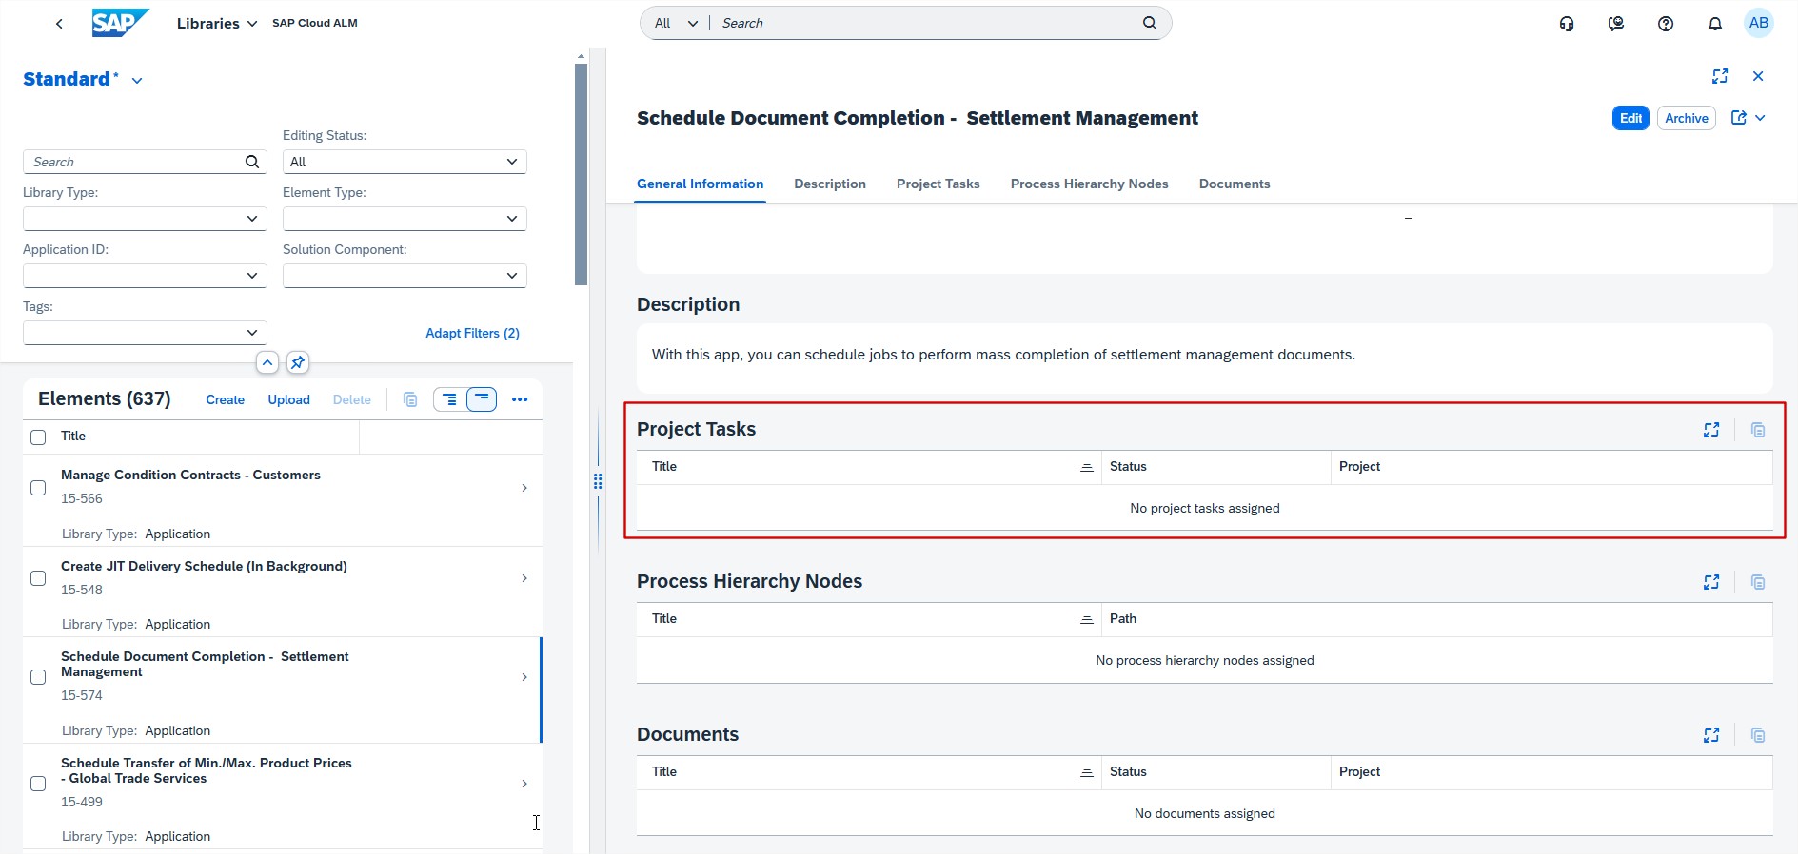Open the more options ellipsis in Elements toolbar
The width and height of the screenshot is (1798, 854).
(x=519, y=399)
